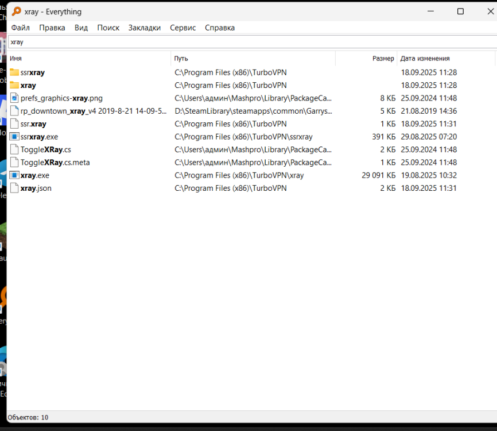Close the Everything window
Screen dimensions: 497x431
tap(490, 11)
